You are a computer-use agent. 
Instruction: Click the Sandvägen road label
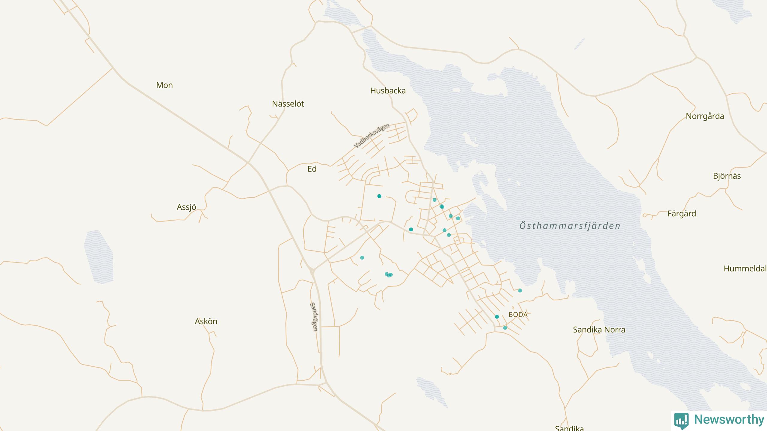pos(314,317)
